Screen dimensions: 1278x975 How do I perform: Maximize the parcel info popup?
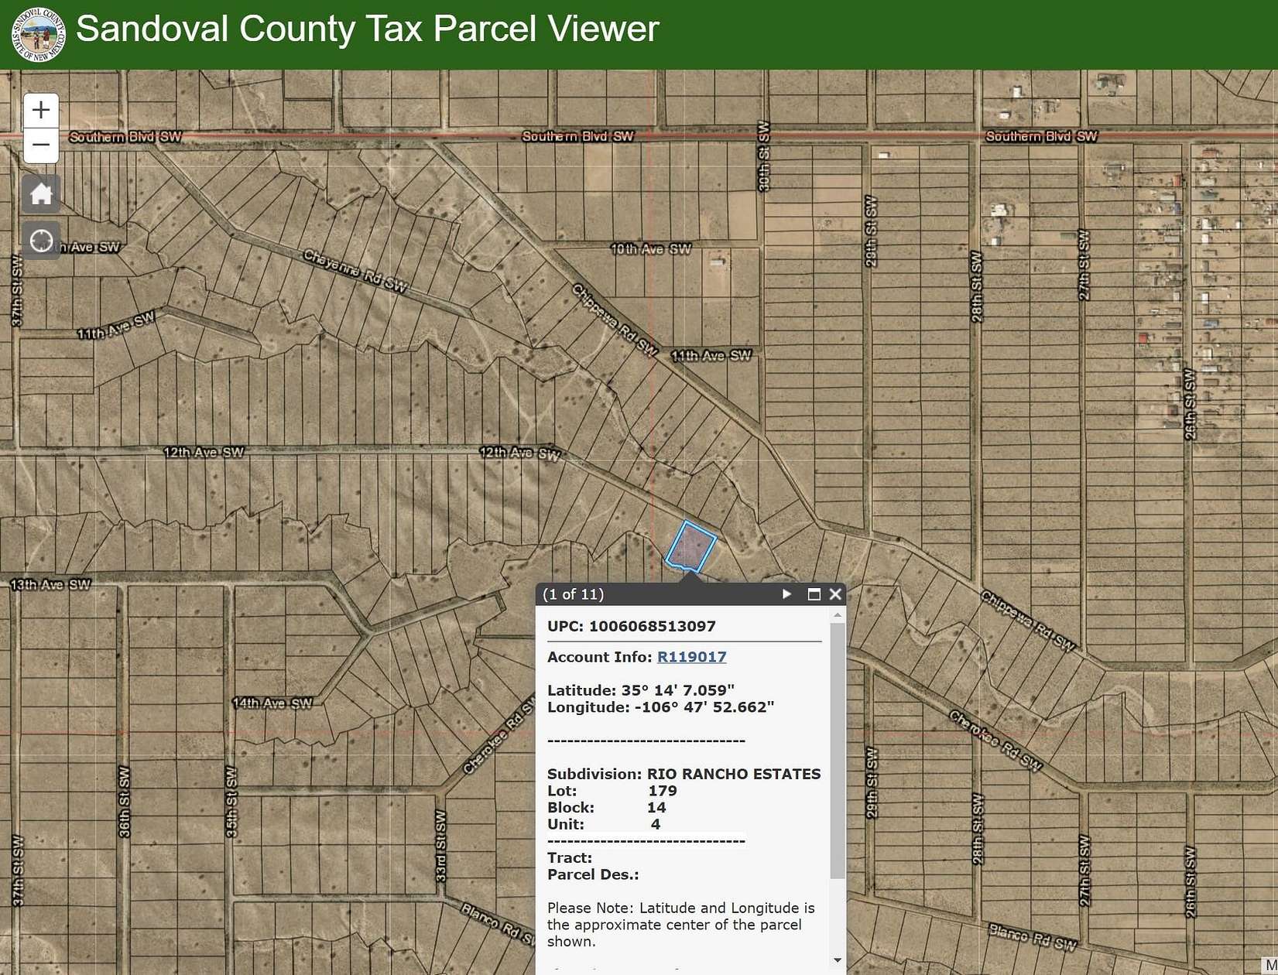click(x=813, y=594)
